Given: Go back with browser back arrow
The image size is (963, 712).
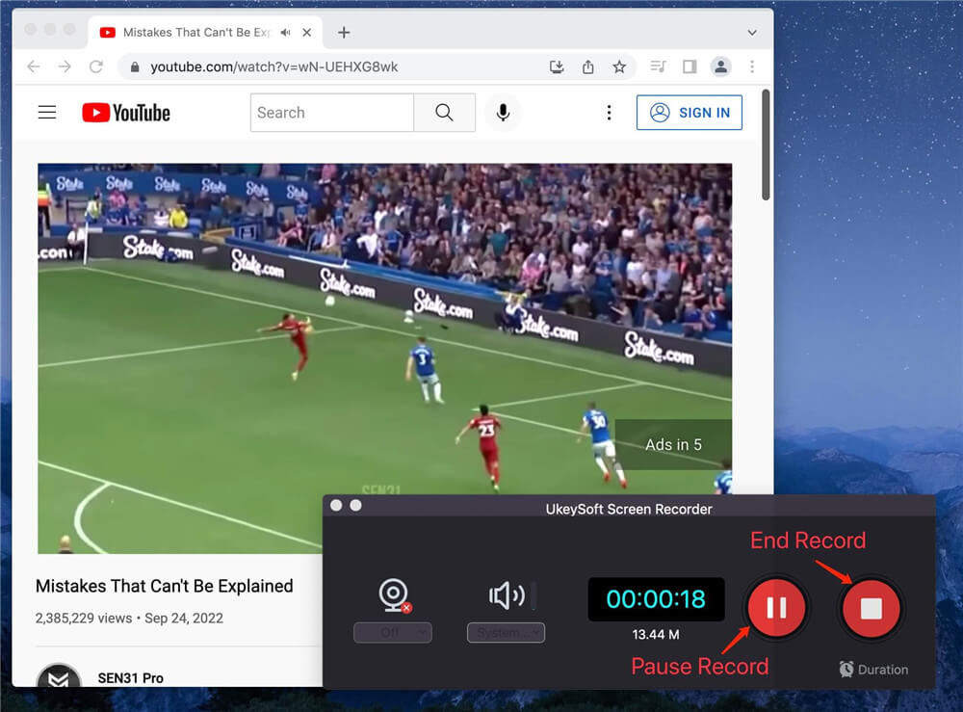Looking at the screenshot, I should [34, 66].
